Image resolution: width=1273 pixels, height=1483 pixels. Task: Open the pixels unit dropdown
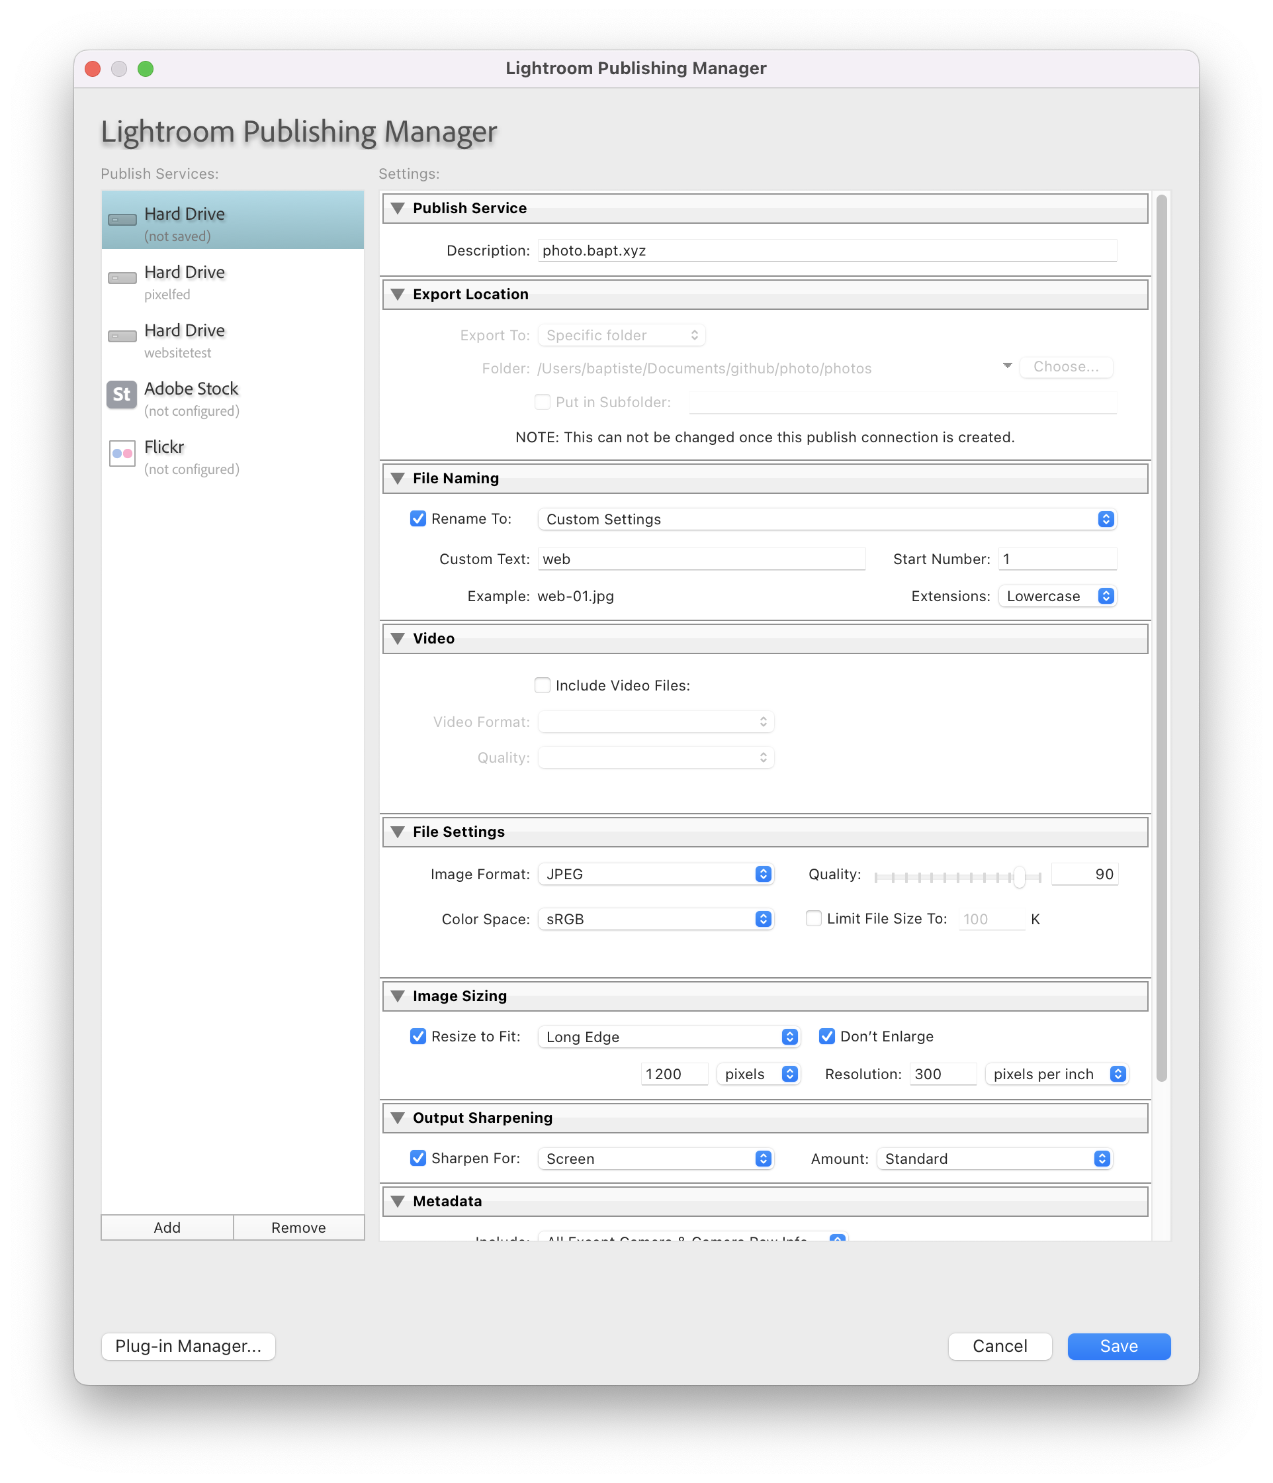[758, 1075]
